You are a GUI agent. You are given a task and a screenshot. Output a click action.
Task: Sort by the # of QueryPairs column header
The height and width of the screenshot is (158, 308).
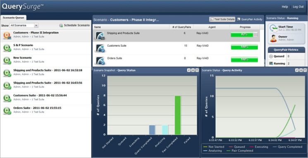[x=181, y=27]
